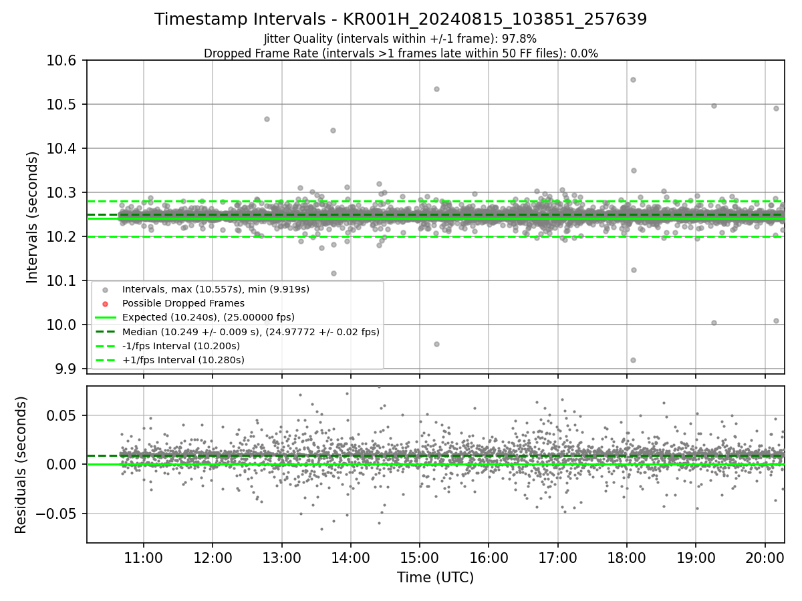Select the 'Expected (10.240s)' legend entry

tap(209, 317)
